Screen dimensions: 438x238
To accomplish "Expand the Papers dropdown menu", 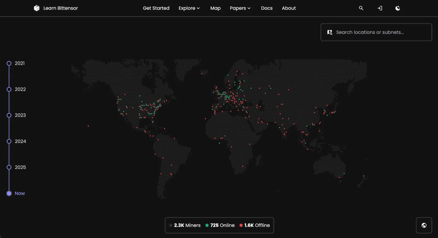I will click(240, 8).
